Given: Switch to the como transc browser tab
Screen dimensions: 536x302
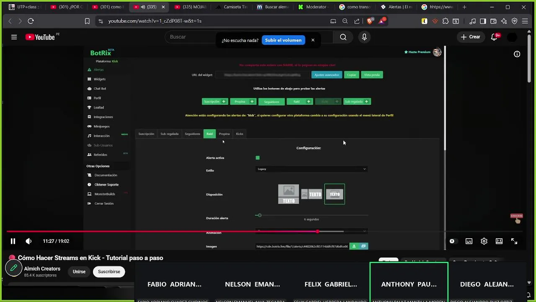Looking at the screenshot, I should point(356,7).
